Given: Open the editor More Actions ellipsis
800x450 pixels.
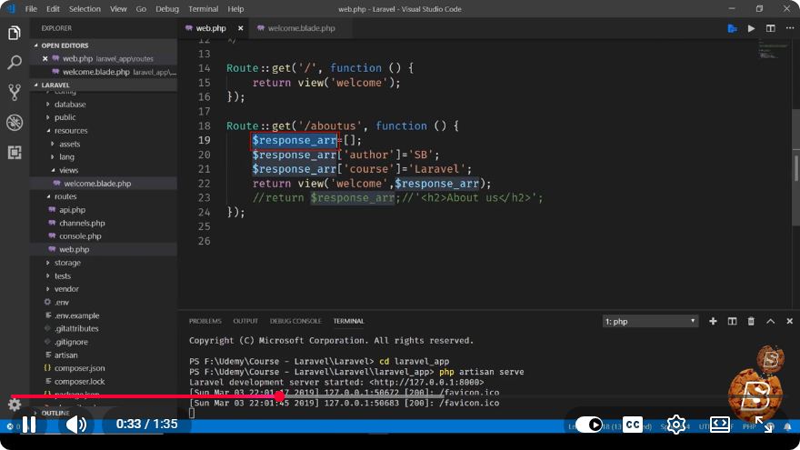Looking at the screenshot, I should tap(789, 28).
